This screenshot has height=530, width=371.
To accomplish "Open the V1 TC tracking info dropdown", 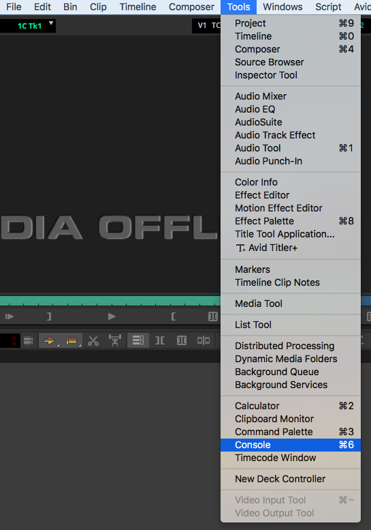I will (206, 25).
